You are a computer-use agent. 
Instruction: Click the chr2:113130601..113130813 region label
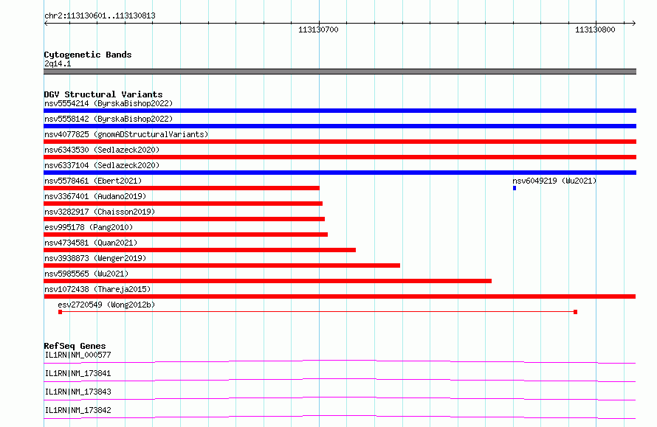point(100,16)
